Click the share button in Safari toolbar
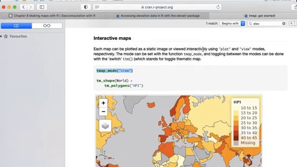The height and width of the screenshot is (167, 297). [x=295, y=7]
